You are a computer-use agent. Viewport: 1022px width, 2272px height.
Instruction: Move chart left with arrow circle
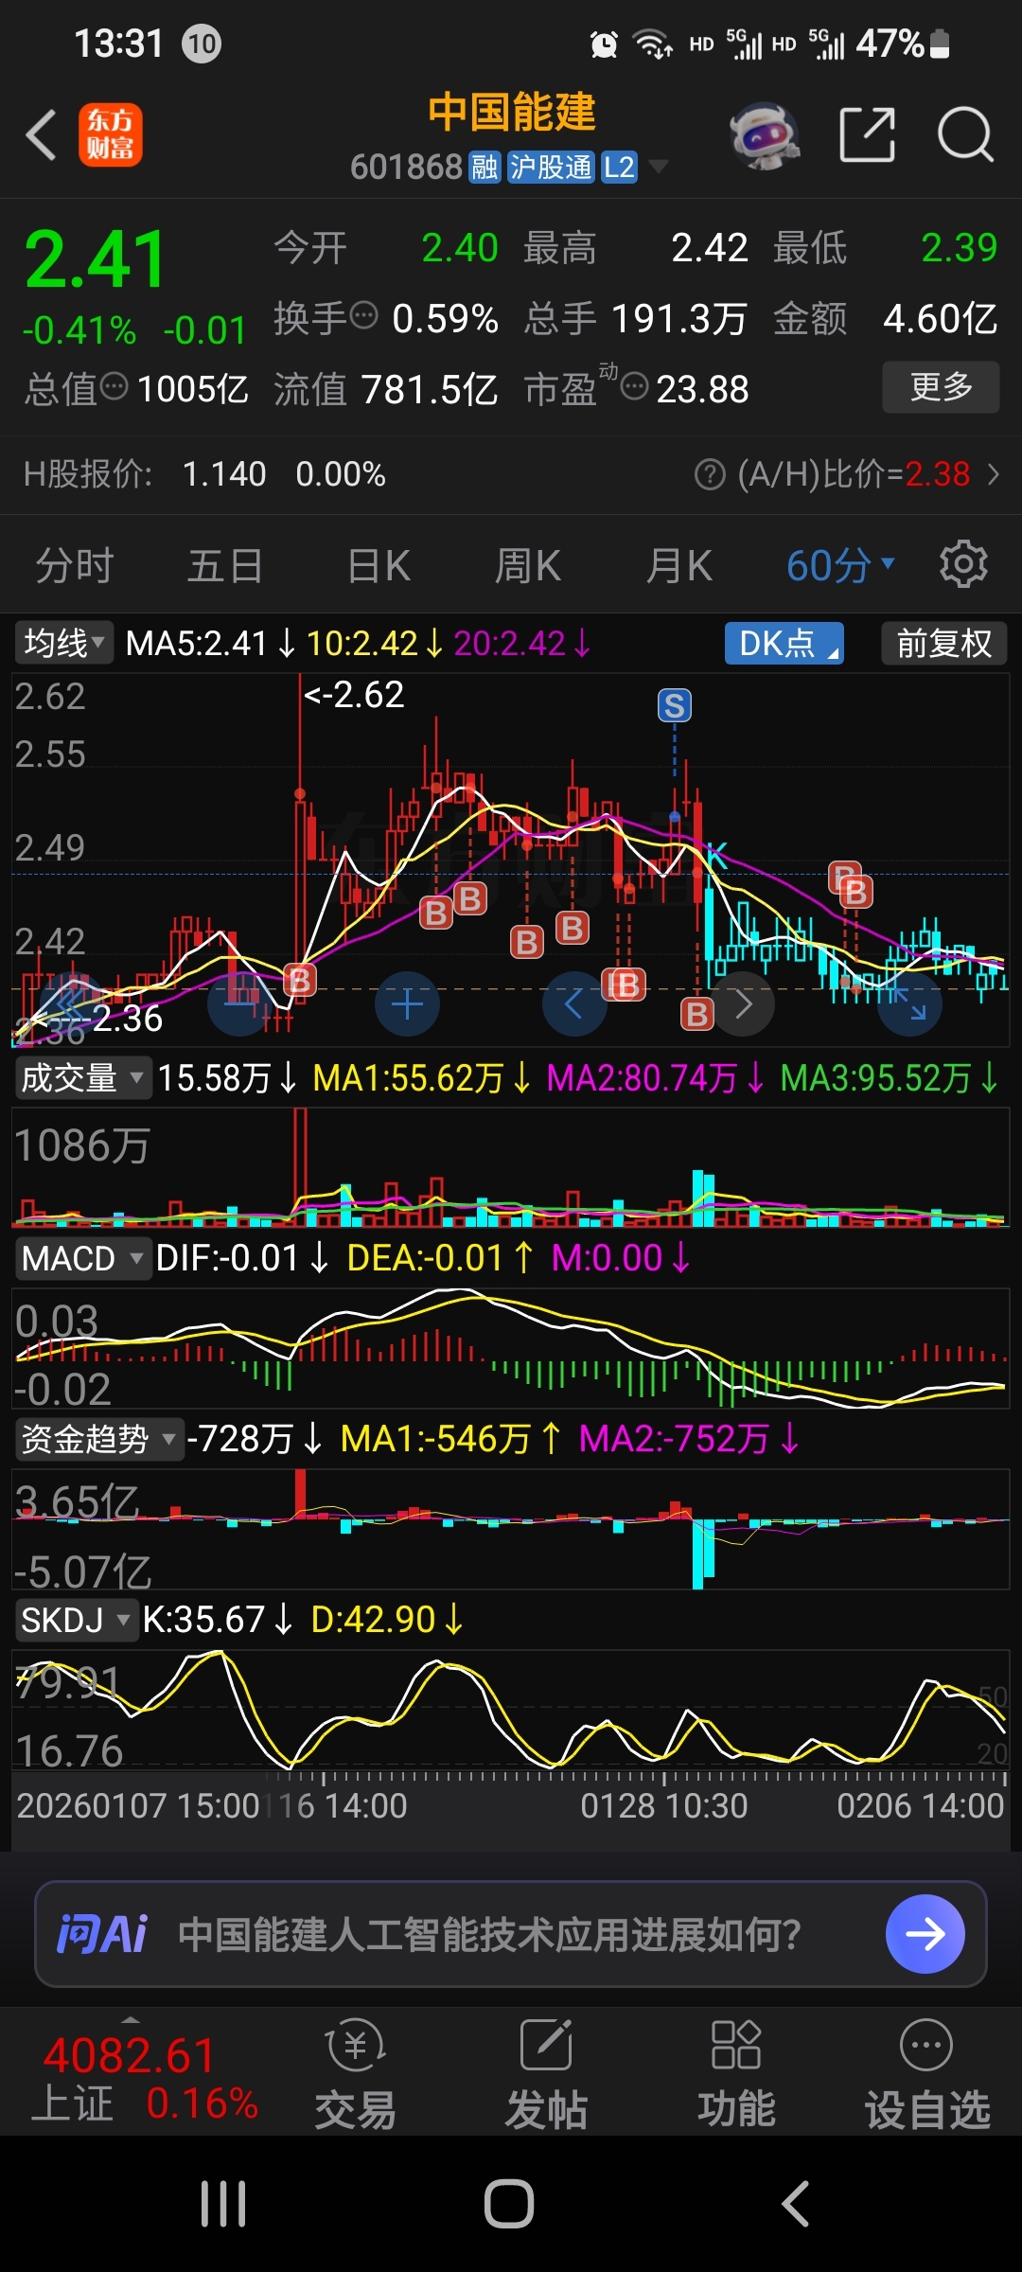coord(574,1003)
